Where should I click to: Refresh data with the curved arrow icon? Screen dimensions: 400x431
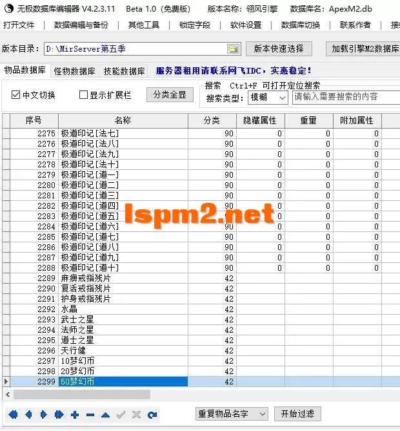[x=152, y=414]
